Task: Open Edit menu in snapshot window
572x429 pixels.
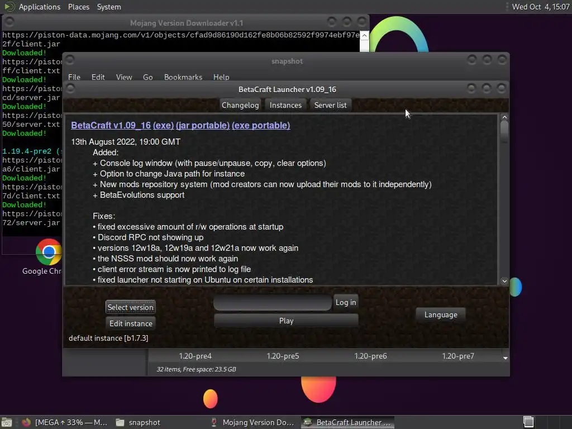Action: click(x=98, y=77)
